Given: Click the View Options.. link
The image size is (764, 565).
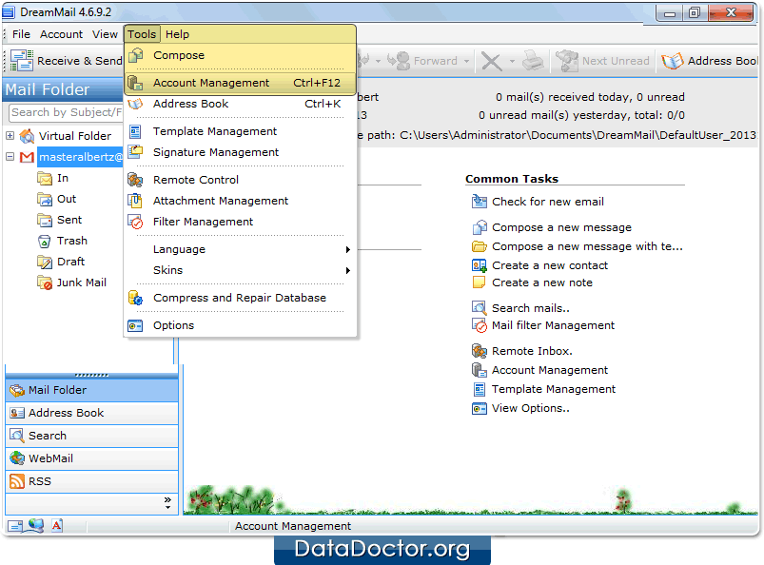Looking at the screenshot, I should pyautogui.click(x=531, y=408).
